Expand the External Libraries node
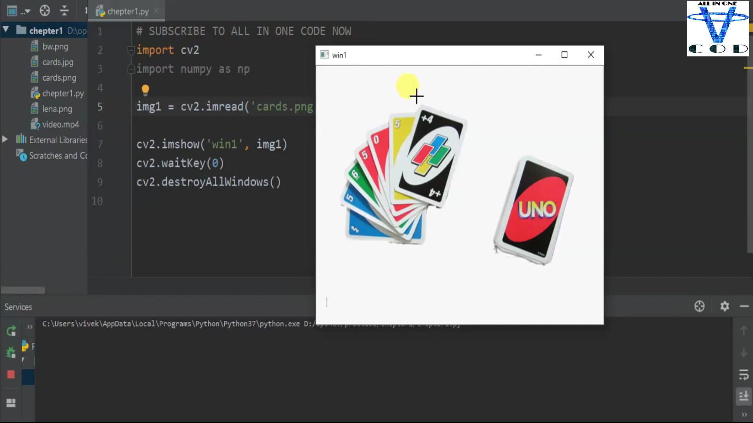 click(x=4, y=139)
